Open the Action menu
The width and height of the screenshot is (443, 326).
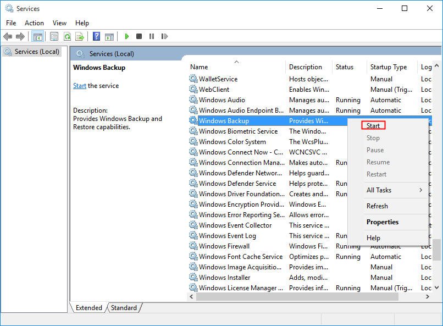pyautogui.click(x=34, y=23)
